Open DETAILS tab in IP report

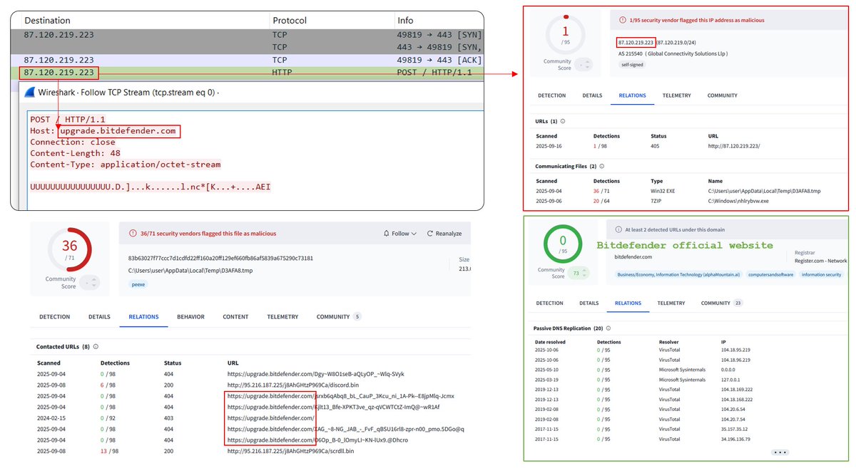pos(592,95)
